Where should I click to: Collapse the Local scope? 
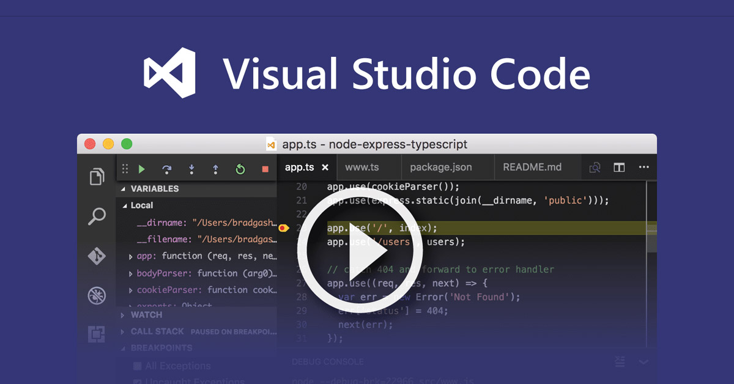[x=125, y=205]
